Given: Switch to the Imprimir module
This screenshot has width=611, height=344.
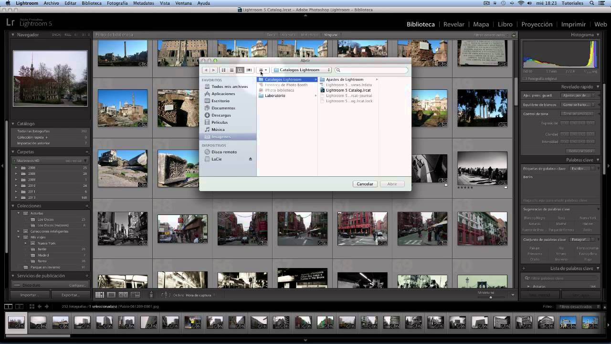Looking at the screenshot, I should (x=573, y=24).
